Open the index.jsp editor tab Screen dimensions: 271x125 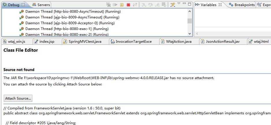[47, 42]
